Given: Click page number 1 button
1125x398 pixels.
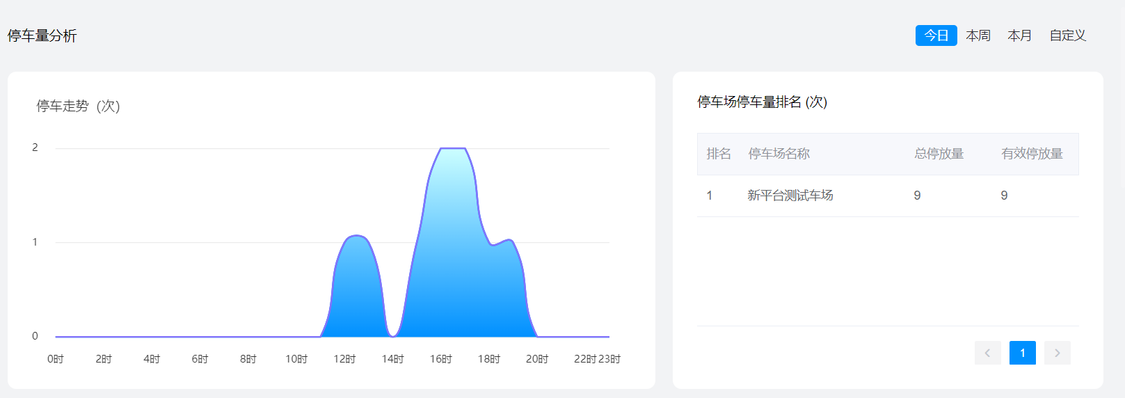Looking at the screenshot, I should [x=1022, y=353].
